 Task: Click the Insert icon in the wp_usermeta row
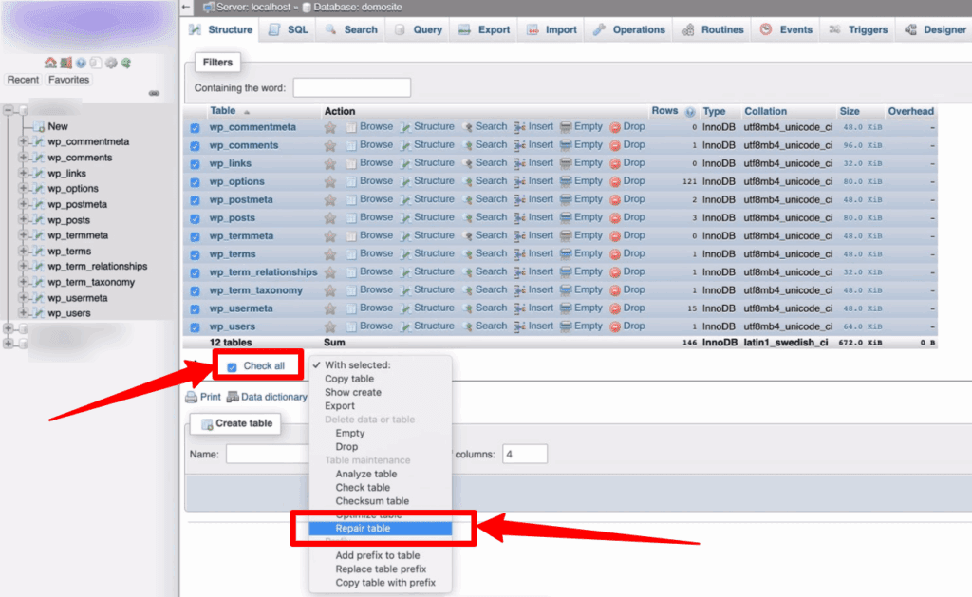pyautogui.click(x=520, y=308)
